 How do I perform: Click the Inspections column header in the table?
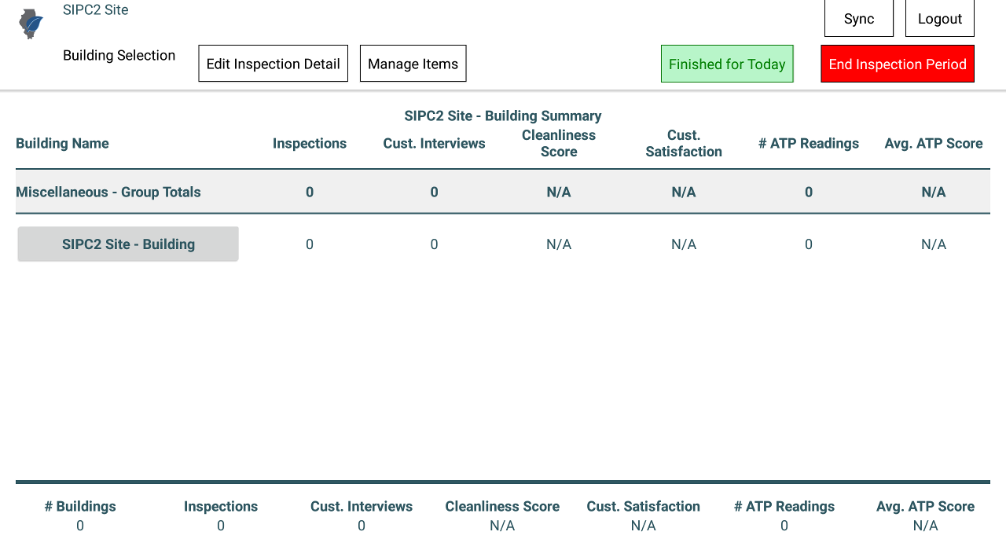pos(310,144)
